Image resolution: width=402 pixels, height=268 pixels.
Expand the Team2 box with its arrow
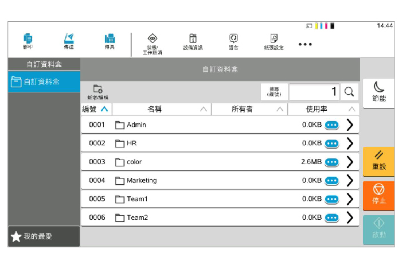(x=350, y=217)
